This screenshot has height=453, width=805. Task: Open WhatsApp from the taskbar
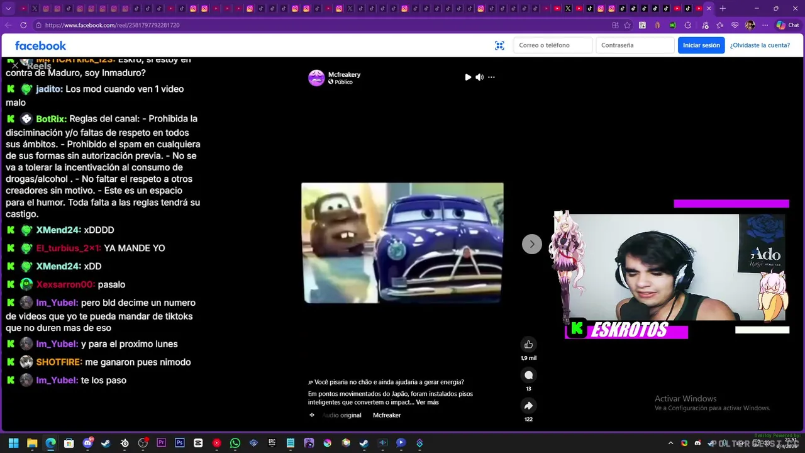point(235,443)
